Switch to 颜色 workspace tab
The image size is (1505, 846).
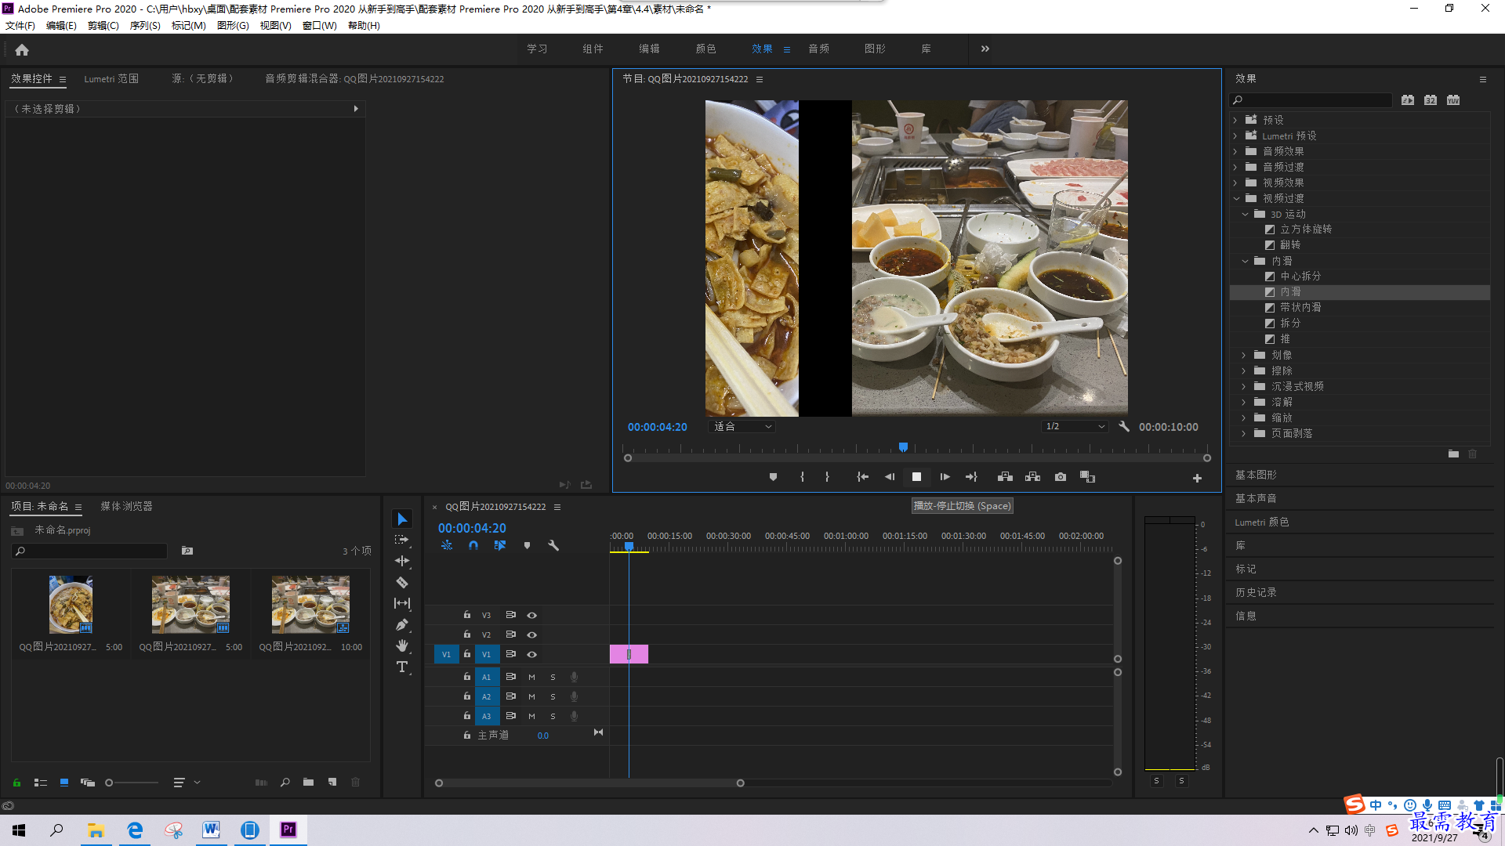pos(705,49)
